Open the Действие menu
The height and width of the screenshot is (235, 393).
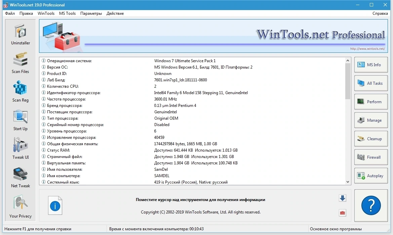tap(115, 13)
